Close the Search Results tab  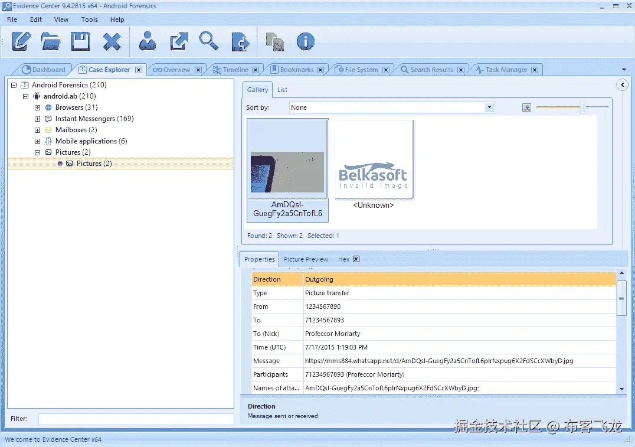coord(460,70)
